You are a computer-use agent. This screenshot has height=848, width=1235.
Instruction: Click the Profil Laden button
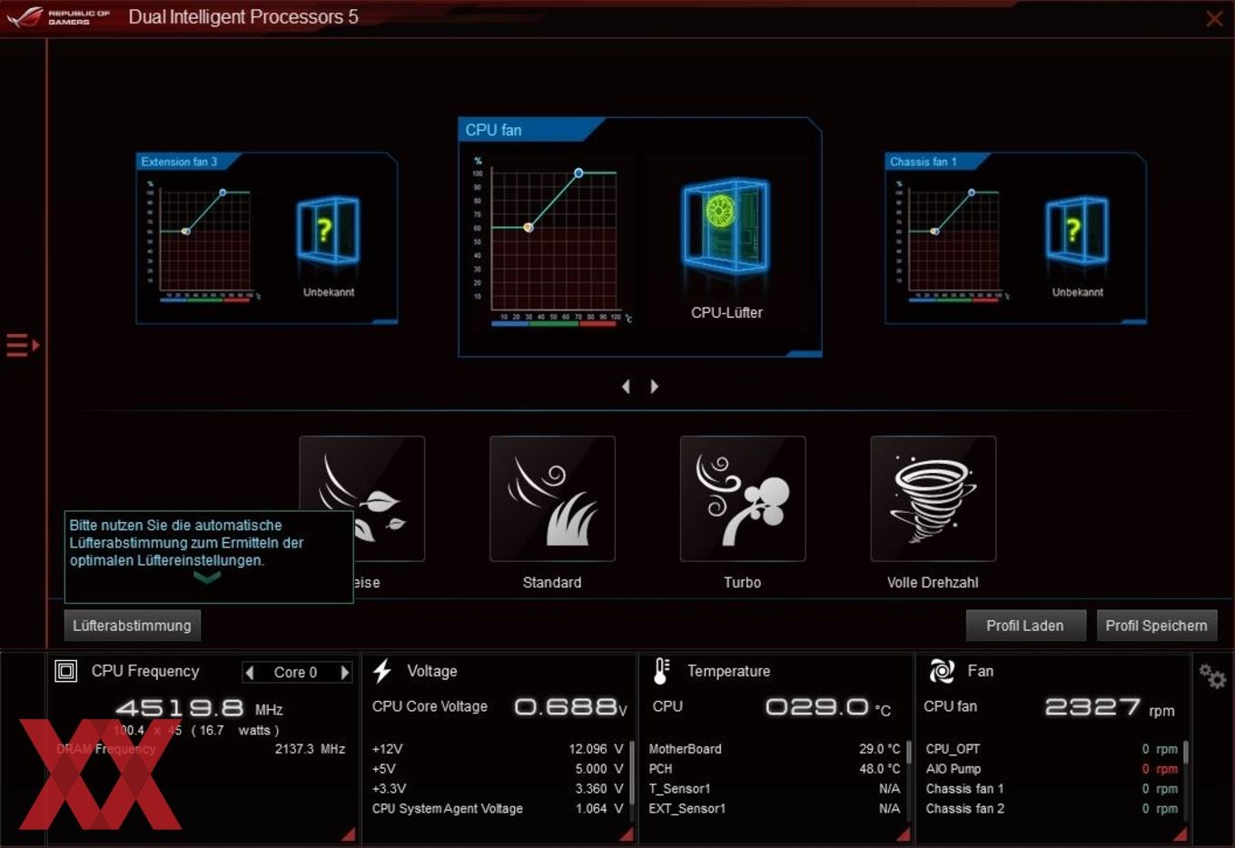(x=1025, y=626)
